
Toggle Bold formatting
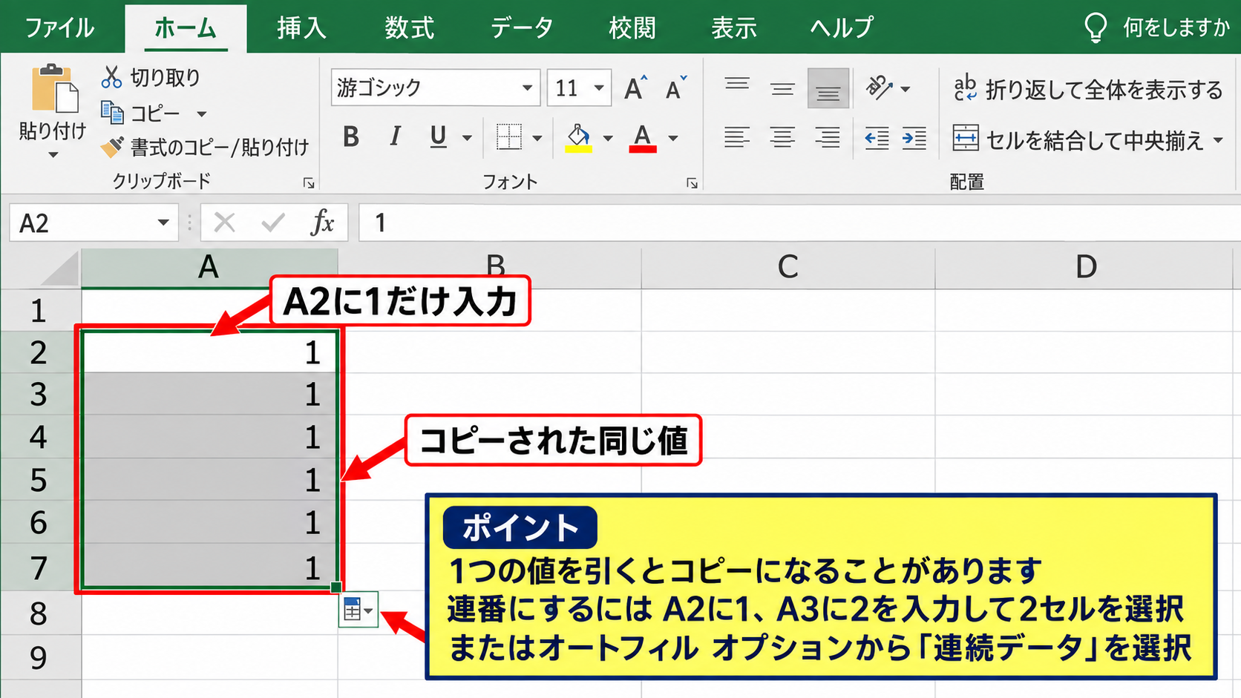click(351, 137)
